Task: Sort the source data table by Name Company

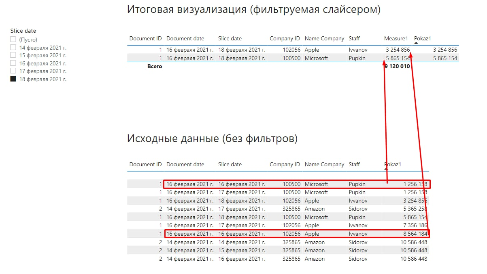Action: [x=324, y=165]
